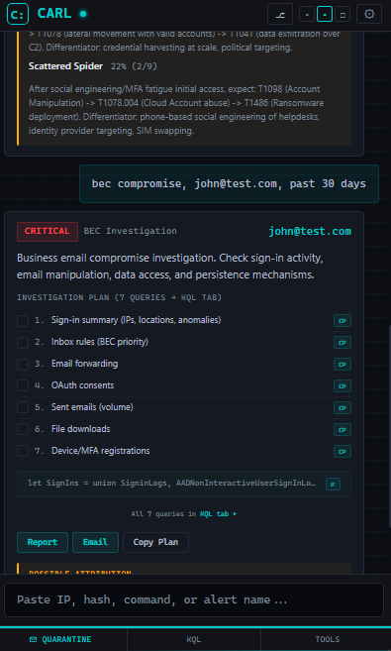Image resolution: width=391 pixels, height=651 pixels.
Task: Select the large panel size button
Action: point(342,14)
